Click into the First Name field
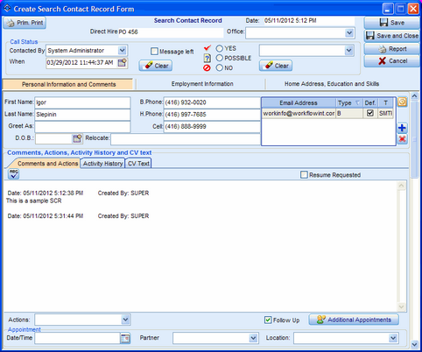 coord(82,102)
